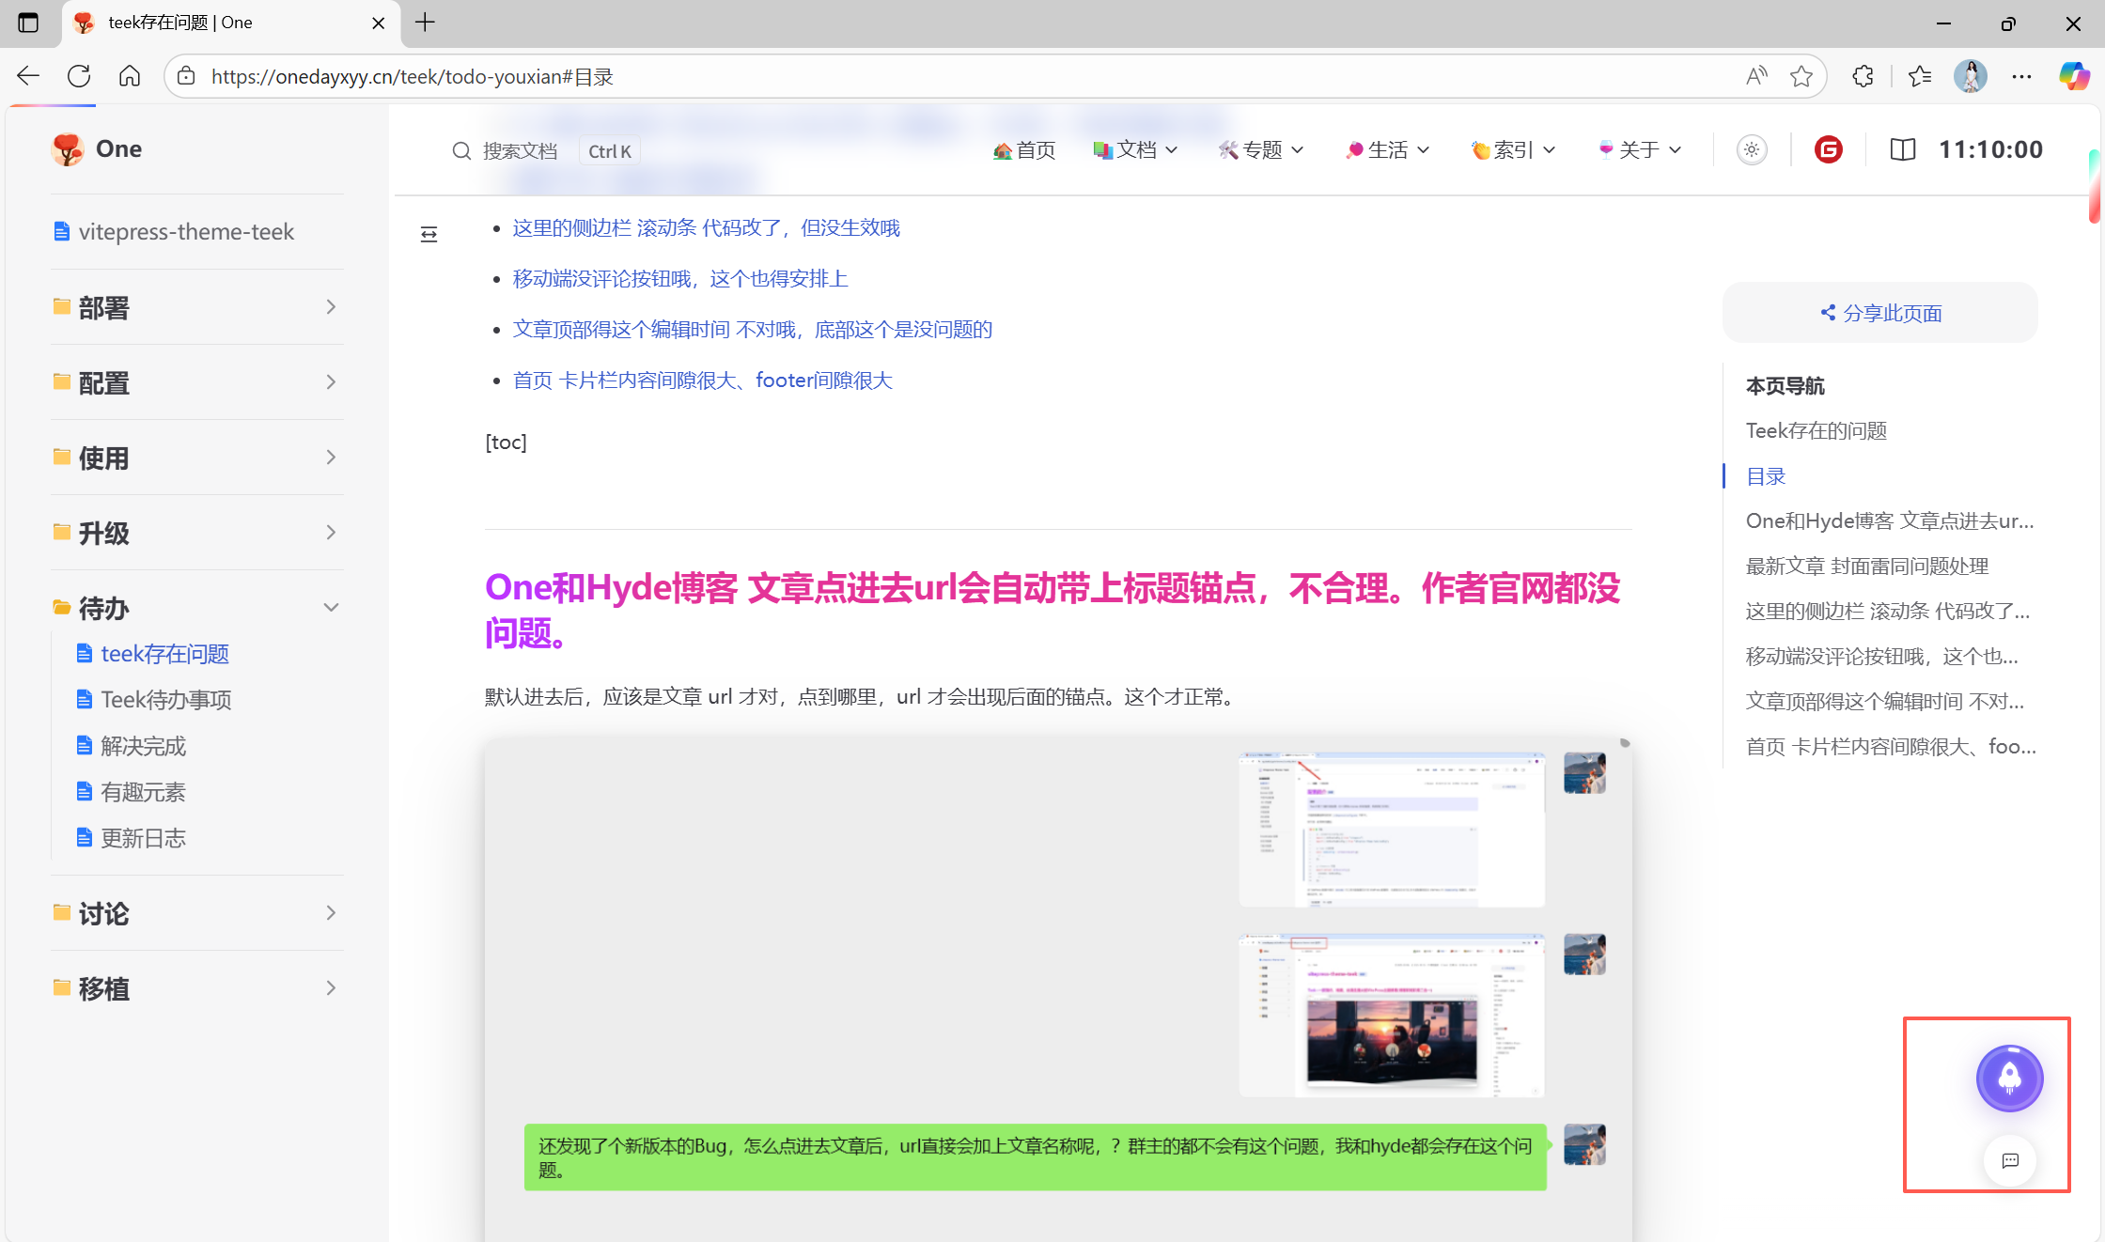Image resolution: width=2105 pixels, height=1242 pixels.
Task: Switch the light/dark theme button
Action: click(1752, 149)
